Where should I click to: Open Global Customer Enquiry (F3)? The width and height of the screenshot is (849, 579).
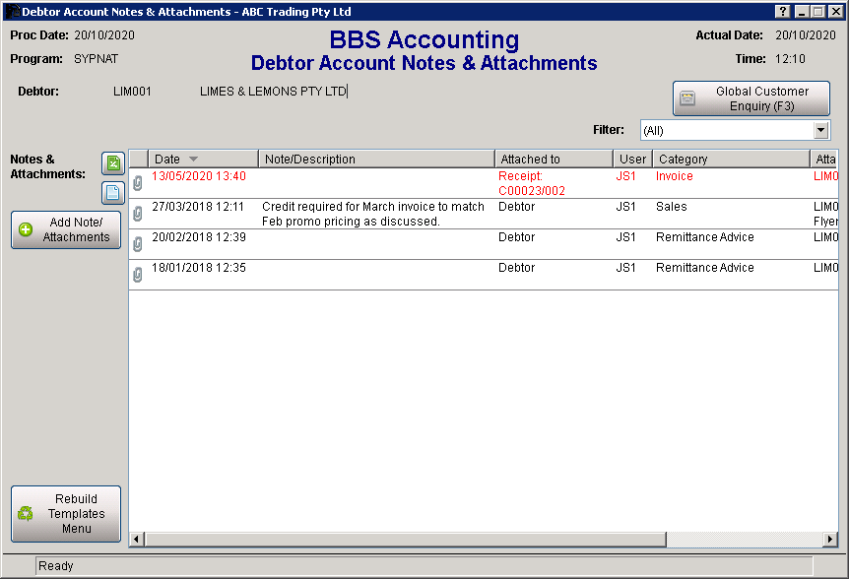coord(751,98)
